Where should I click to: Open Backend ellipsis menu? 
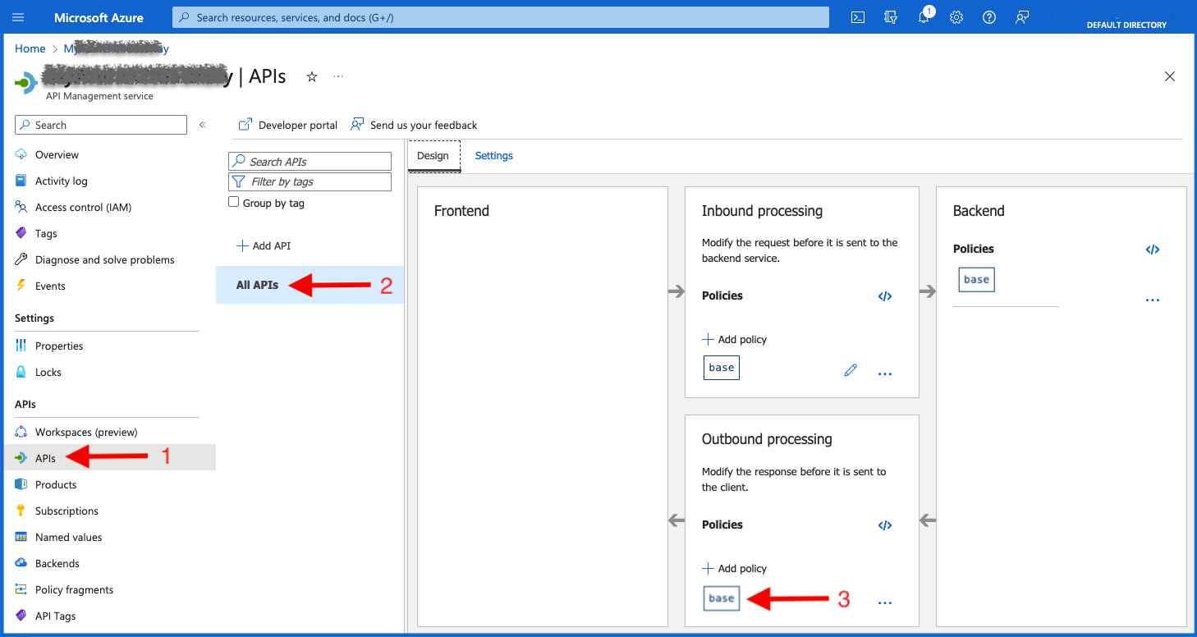pos(1153,300)
